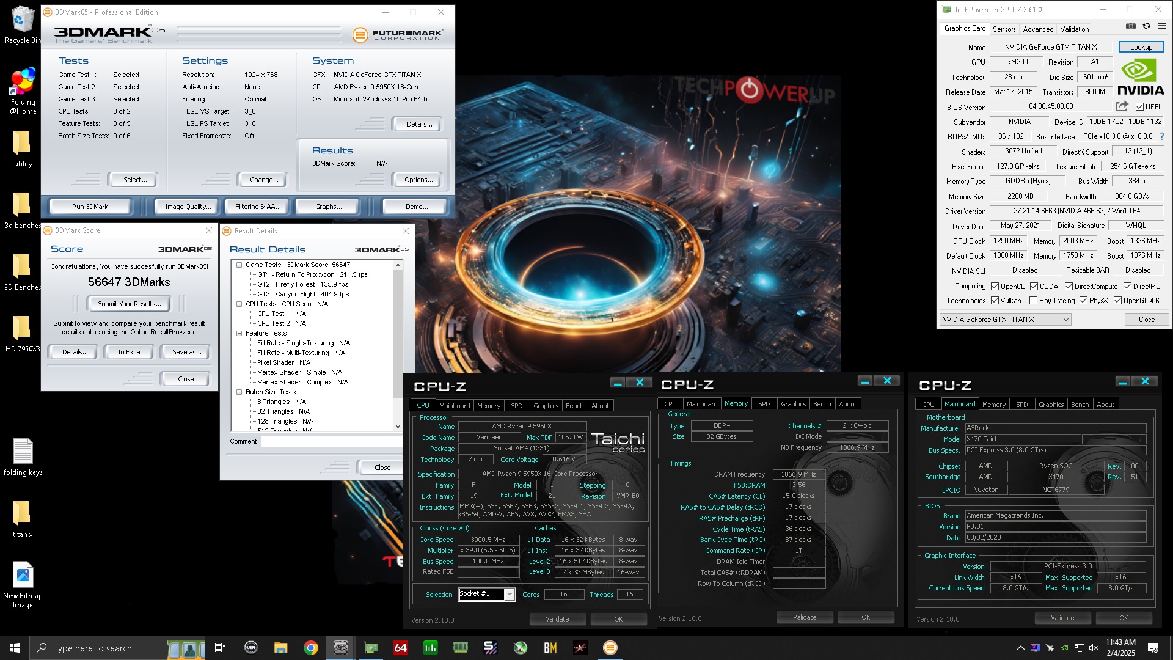The height and width of the screenshot is (660, 1173).
Task: Launch Google Chrome from the taskbar
Action: [x=311, y=648]
